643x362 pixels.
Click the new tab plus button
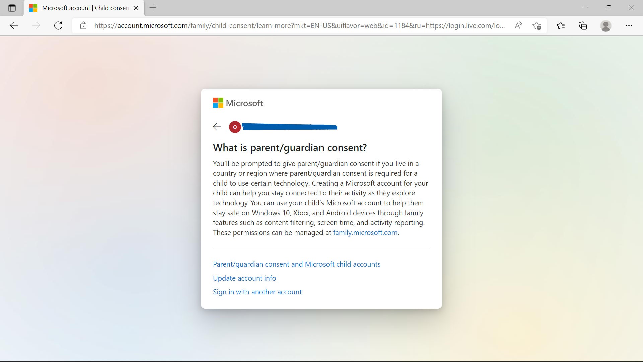(153, 7)
